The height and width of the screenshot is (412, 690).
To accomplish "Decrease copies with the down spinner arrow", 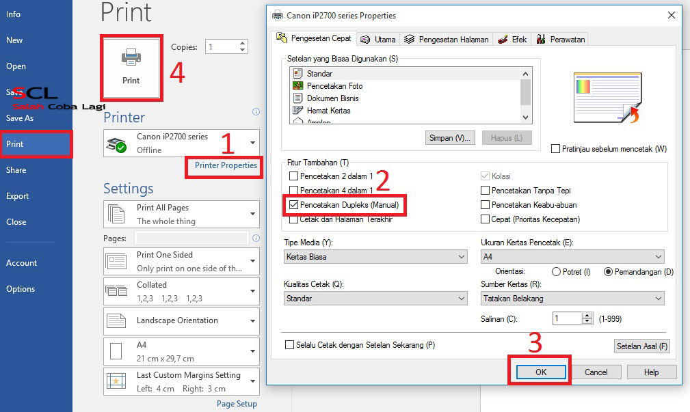I will click(x=243, y=50).
